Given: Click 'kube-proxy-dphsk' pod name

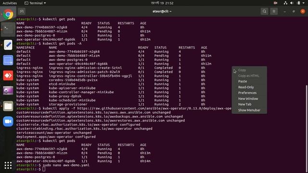Looking at the screenshot, I should tap(65, 96).
